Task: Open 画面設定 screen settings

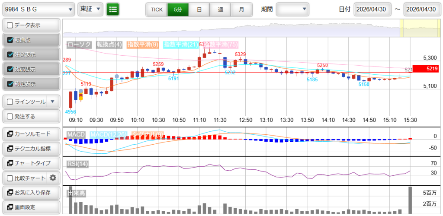Action: 31,207
